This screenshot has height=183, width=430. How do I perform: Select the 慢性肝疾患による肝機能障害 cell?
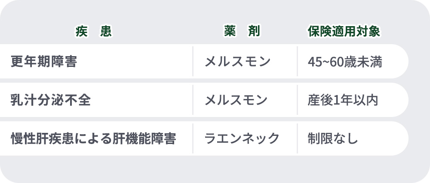point(93,139)
